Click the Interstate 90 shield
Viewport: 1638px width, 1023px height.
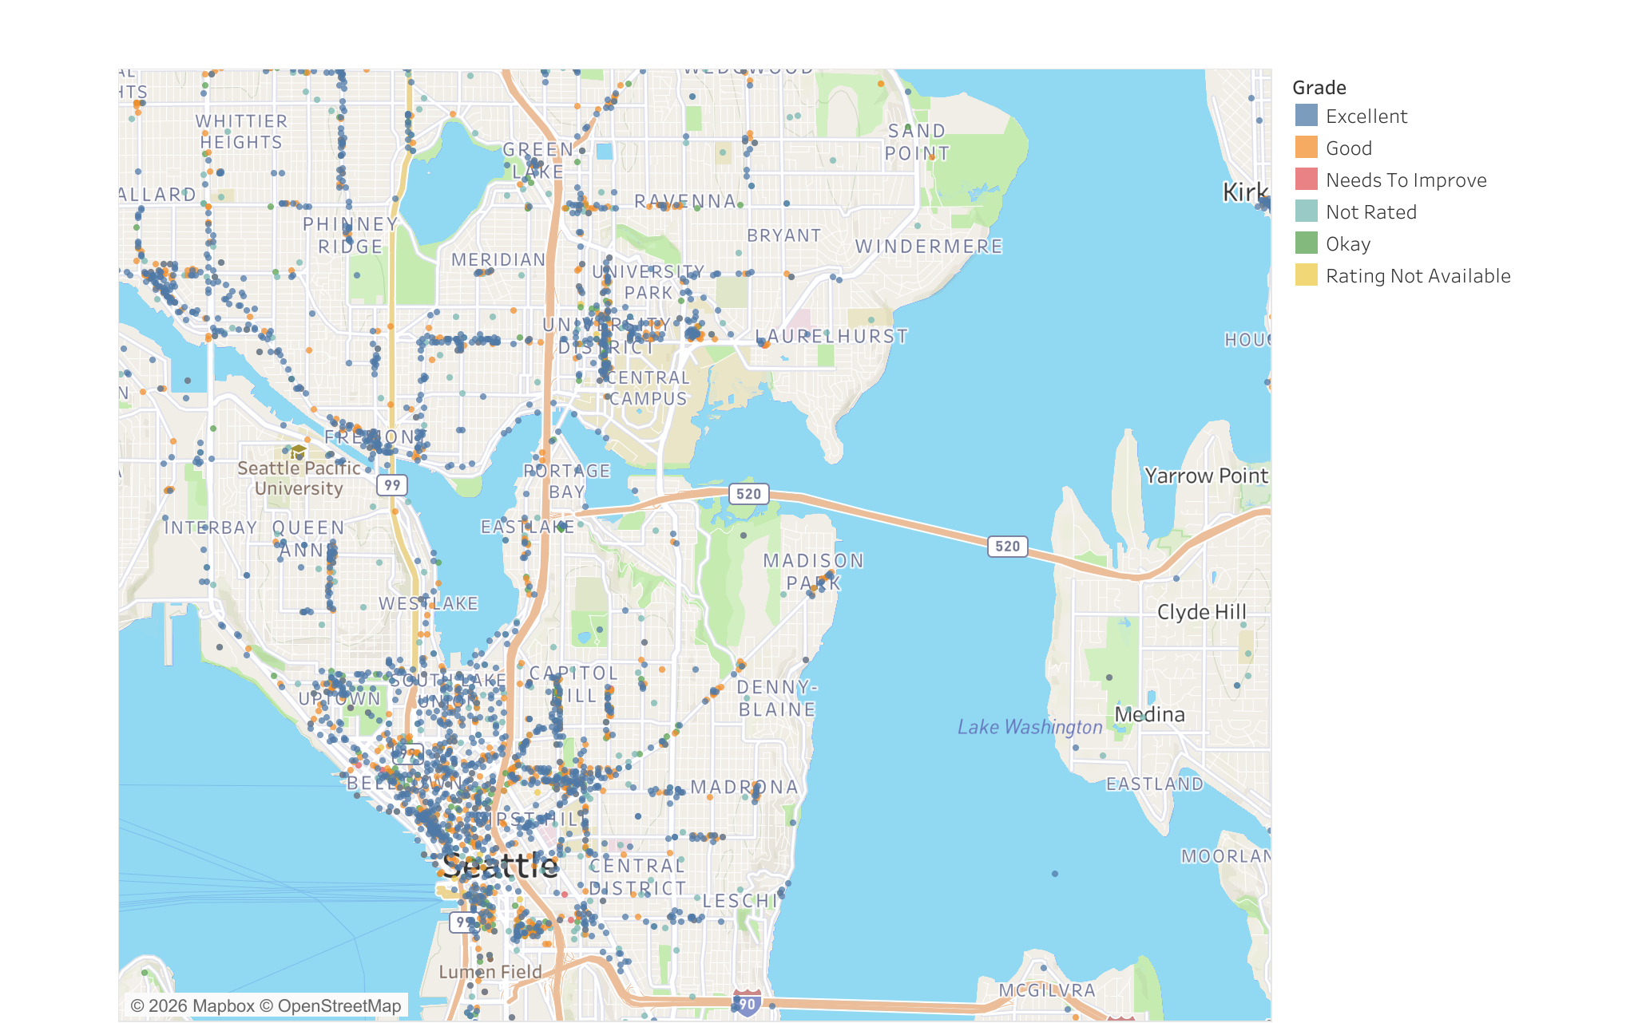747,1003
